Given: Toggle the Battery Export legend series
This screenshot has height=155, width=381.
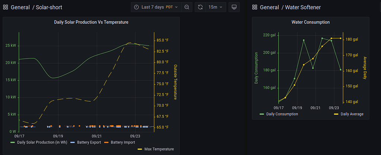Looking at the screenshot, I should click(x=86, y=142).
